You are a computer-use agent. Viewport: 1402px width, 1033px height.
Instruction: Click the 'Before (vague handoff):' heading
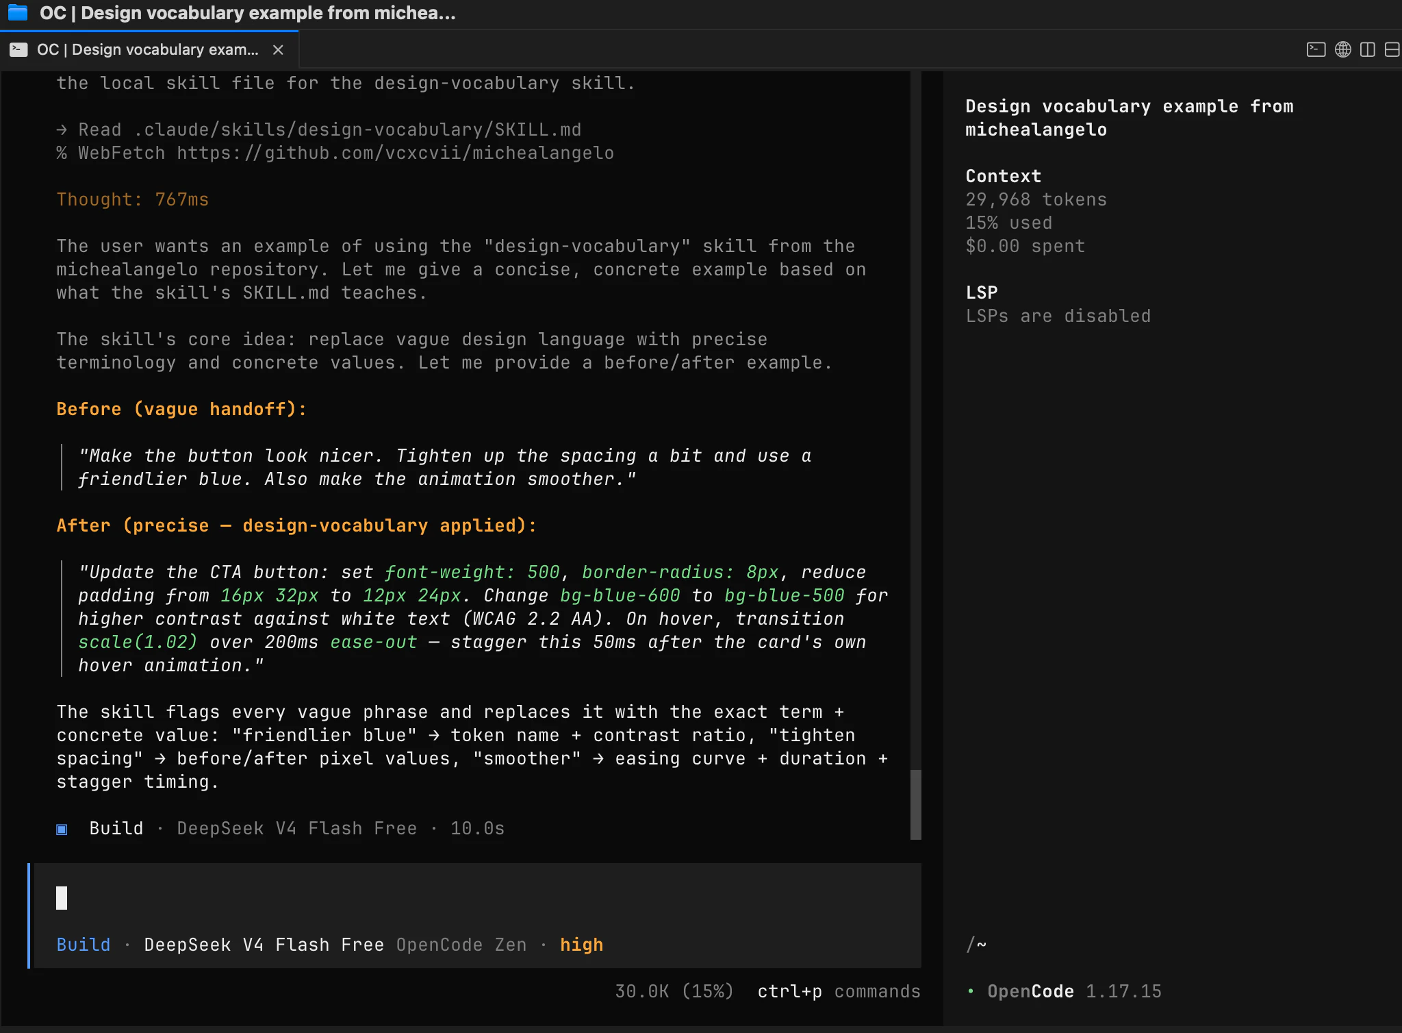tap(181, 409)
